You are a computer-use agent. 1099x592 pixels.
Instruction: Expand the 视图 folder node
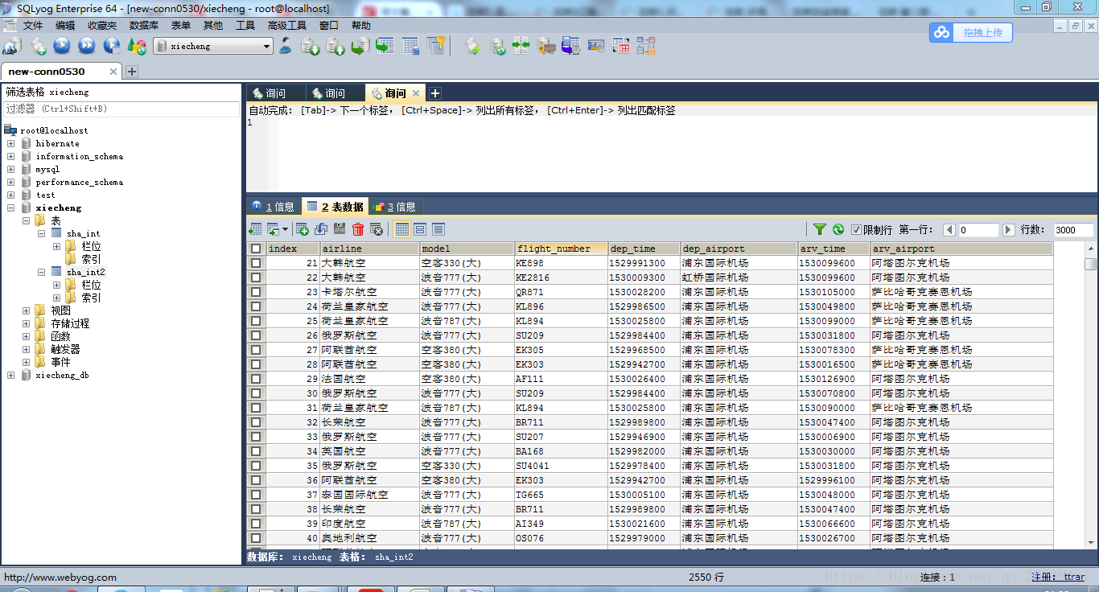[26, 310]
